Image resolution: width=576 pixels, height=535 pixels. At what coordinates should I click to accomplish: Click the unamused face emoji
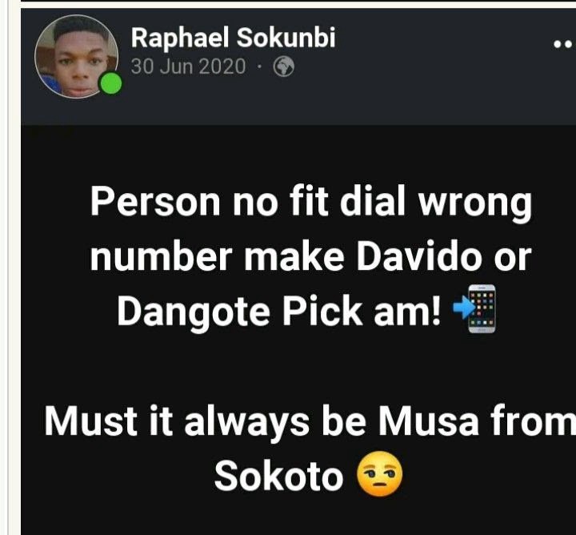click(379, 473)
